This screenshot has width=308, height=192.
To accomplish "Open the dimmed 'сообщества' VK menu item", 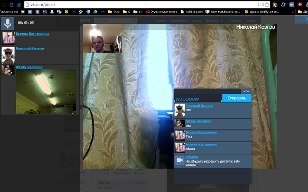I will point(179,20).
